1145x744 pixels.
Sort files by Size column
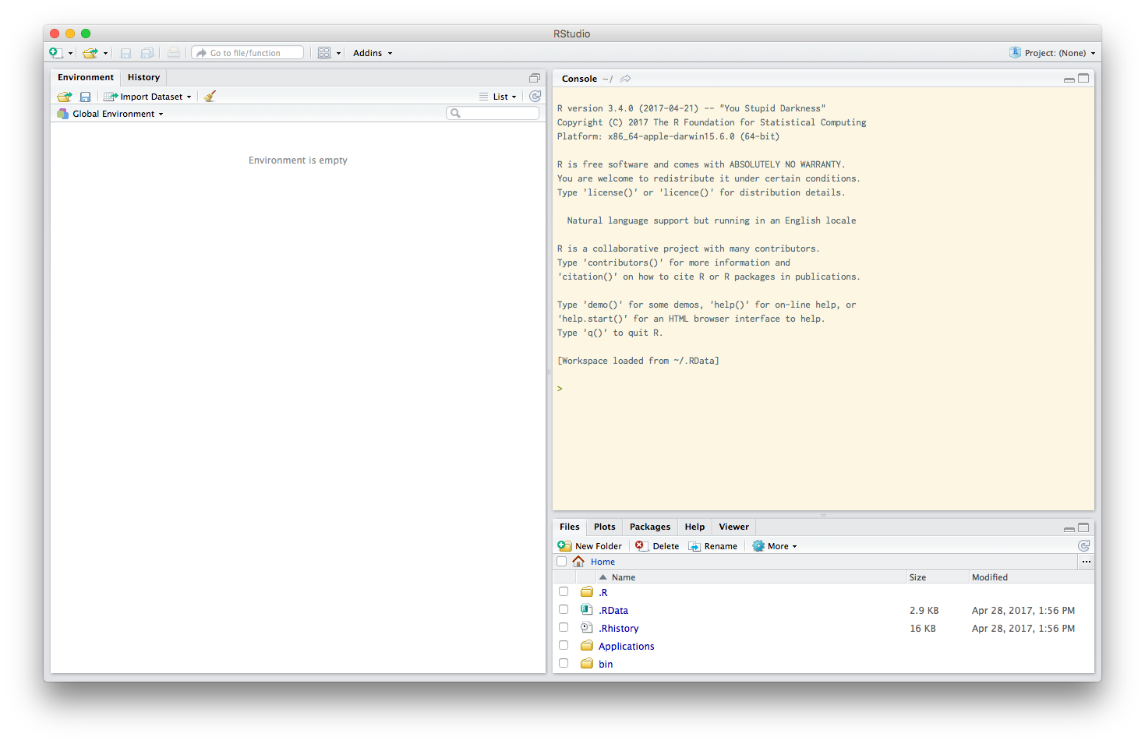click(938, 577)
